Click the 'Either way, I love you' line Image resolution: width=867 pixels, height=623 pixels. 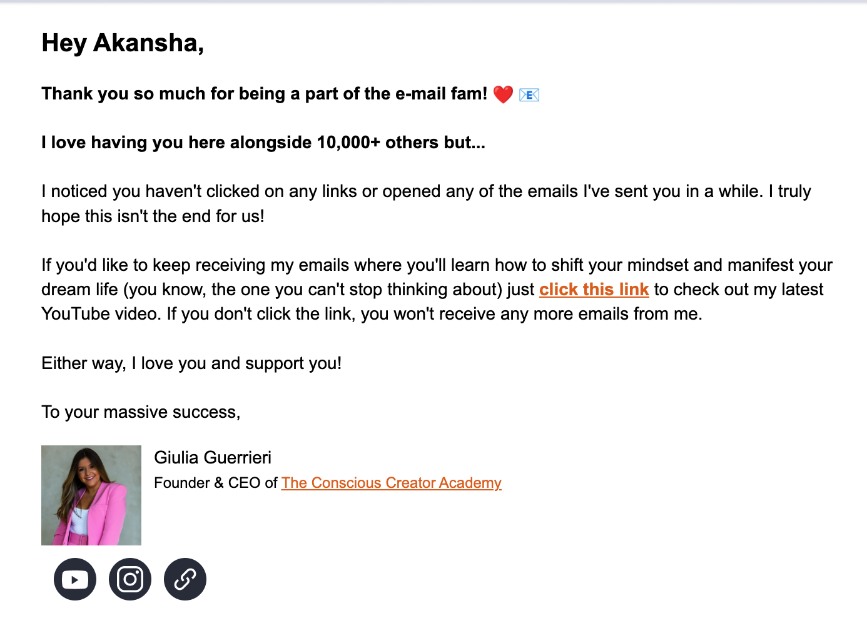click(x=191, y=363)
